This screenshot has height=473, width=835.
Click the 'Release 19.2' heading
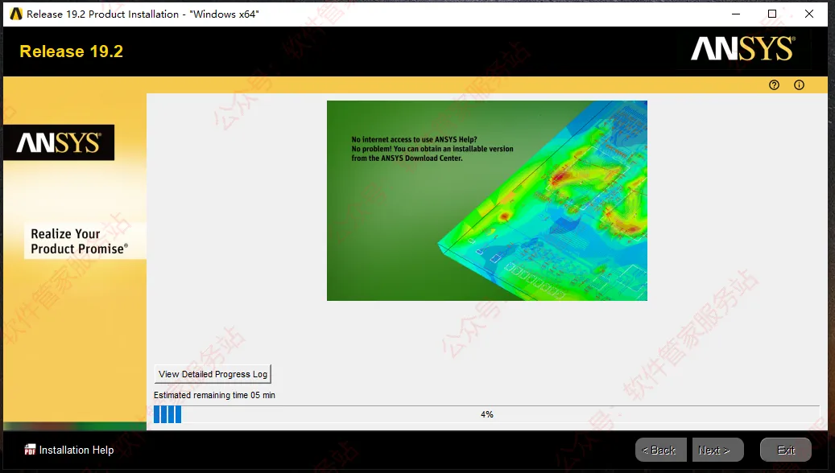coord(72,51)
